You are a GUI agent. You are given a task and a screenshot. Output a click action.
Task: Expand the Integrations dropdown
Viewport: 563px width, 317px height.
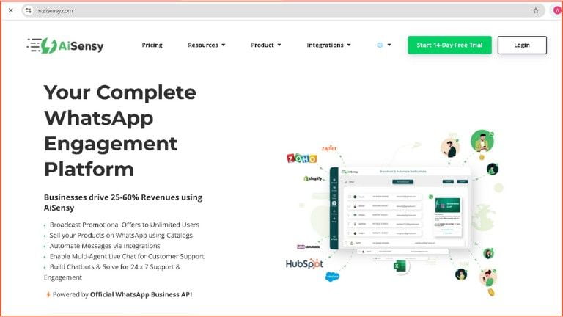click(x=328, y=45)
